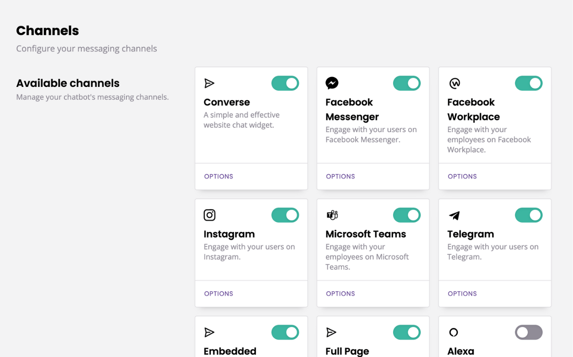Click the Facebook Workplace logo icon

454,83
